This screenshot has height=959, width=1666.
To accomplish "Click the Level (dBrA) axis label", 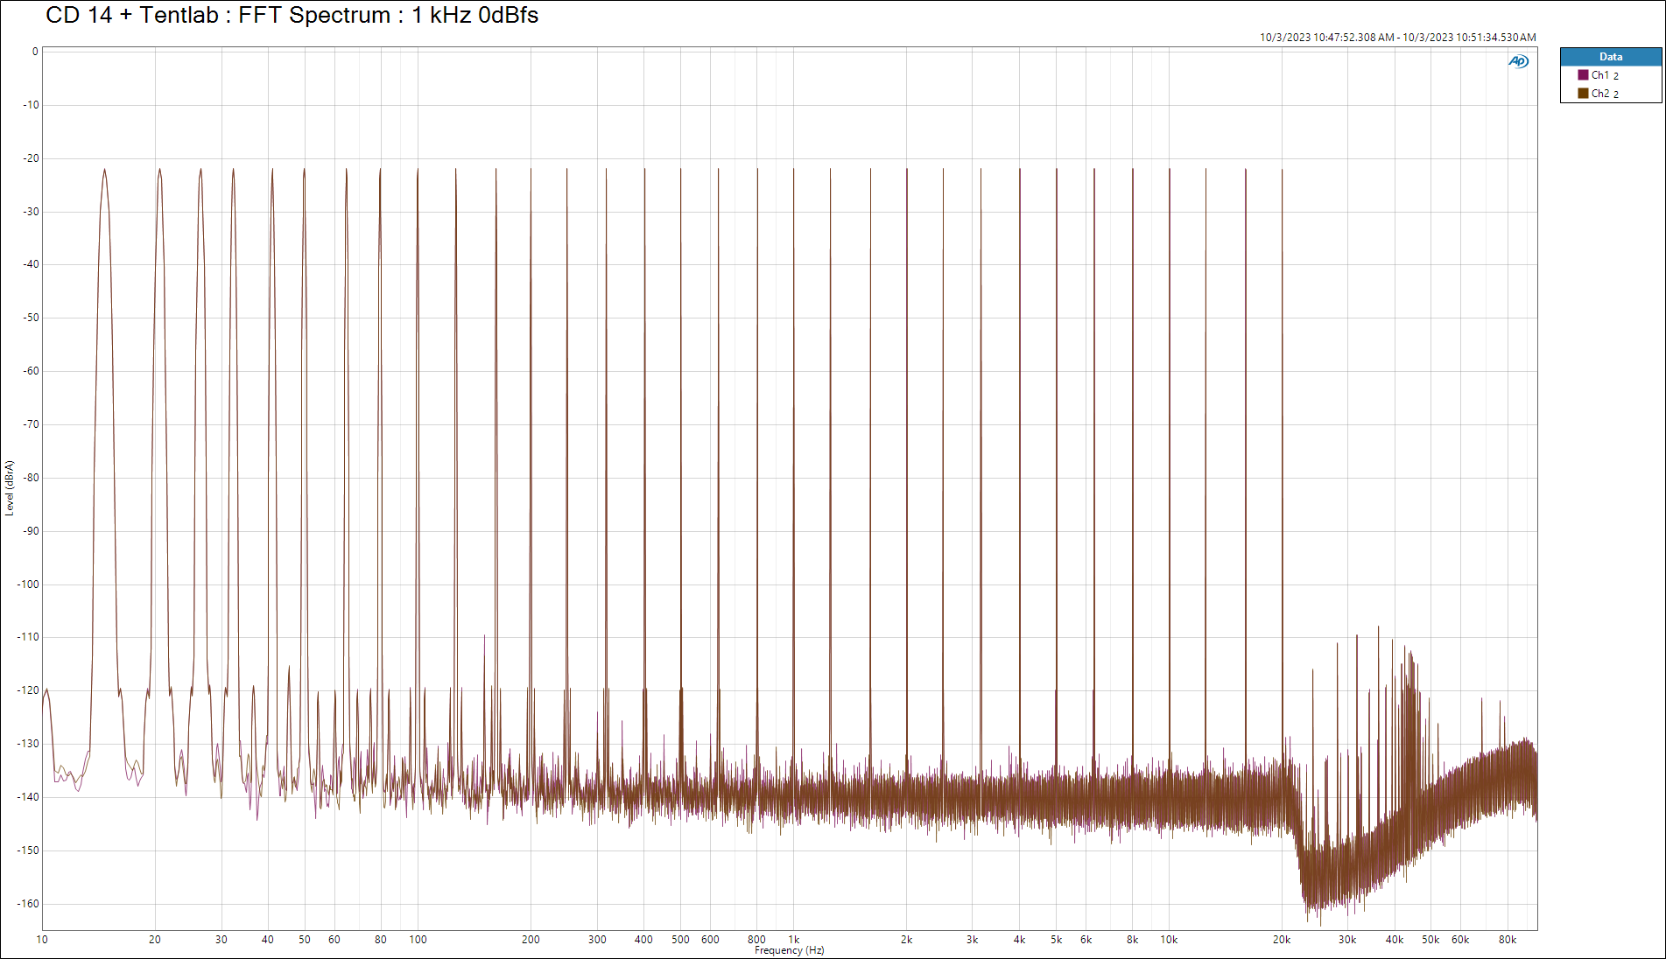I will 10,487.
